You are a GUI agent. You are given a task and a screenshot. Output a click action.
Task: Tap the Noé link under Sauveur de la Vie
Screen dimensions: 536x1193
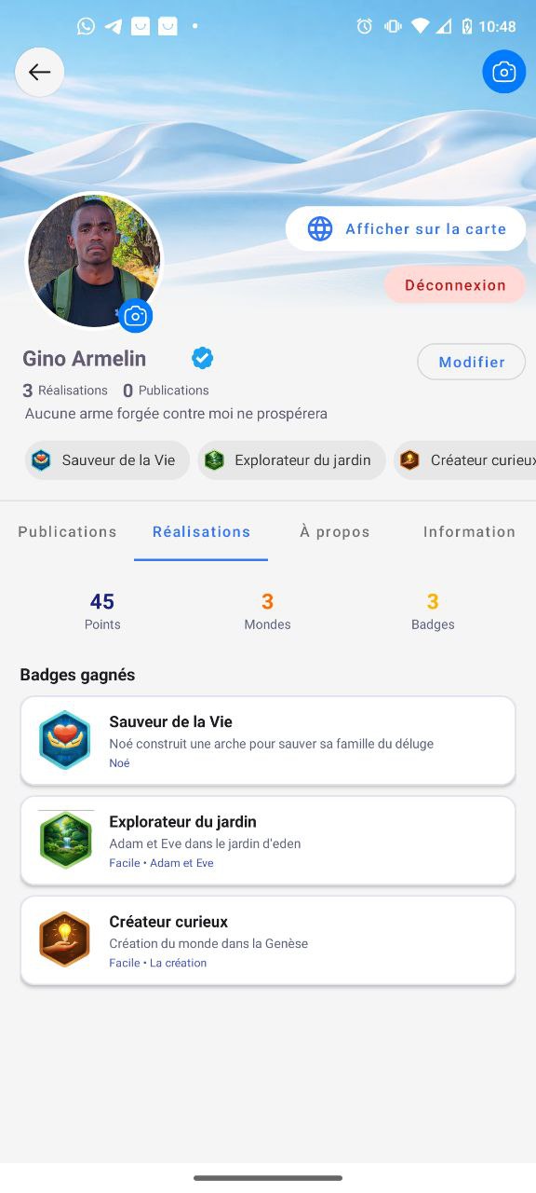(x=119, y=762)
